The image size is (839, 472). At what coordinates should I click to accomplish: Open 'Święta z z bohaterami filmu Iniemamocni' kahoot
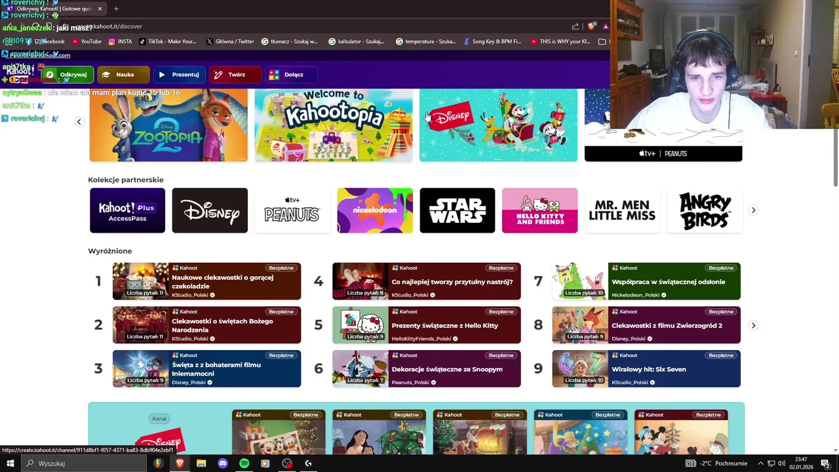pyautogui.click(x=206, y=368)
